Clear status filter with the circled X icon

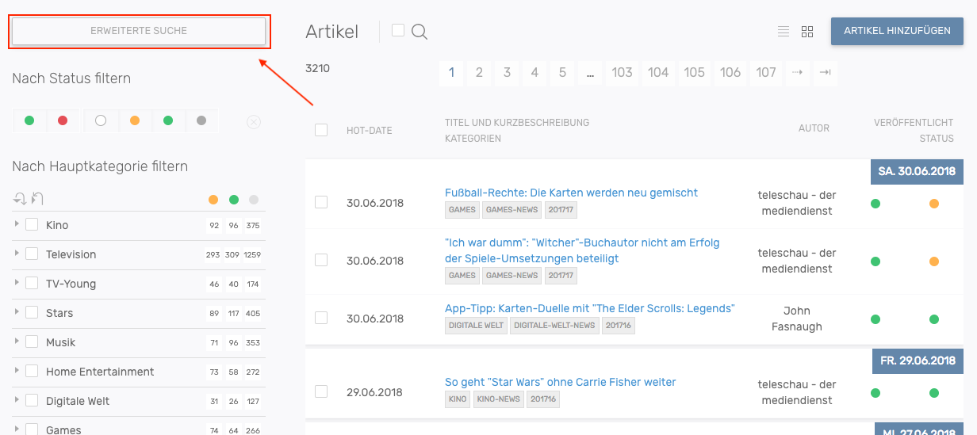pyautogui.click(x=253, y=121)
